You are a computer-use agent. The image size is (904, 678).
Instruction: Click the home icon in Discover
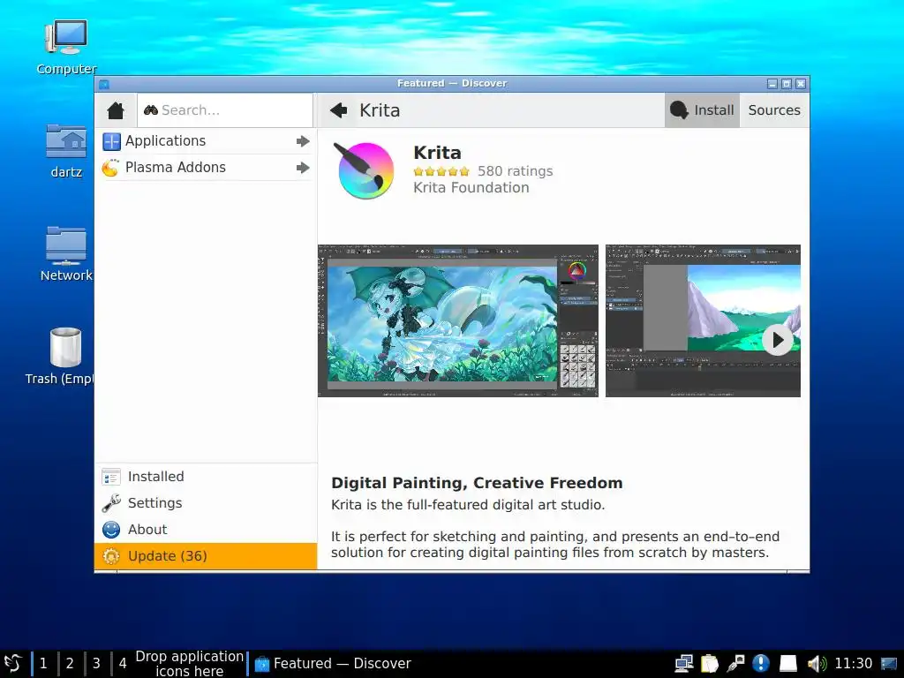tap(116, 110)
